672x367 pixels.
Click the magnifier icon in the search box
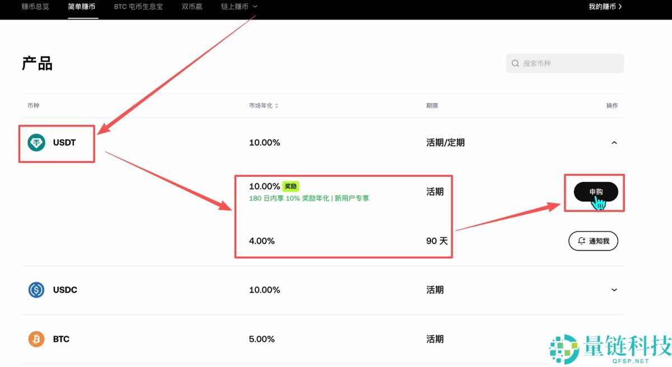click(515, 63)
